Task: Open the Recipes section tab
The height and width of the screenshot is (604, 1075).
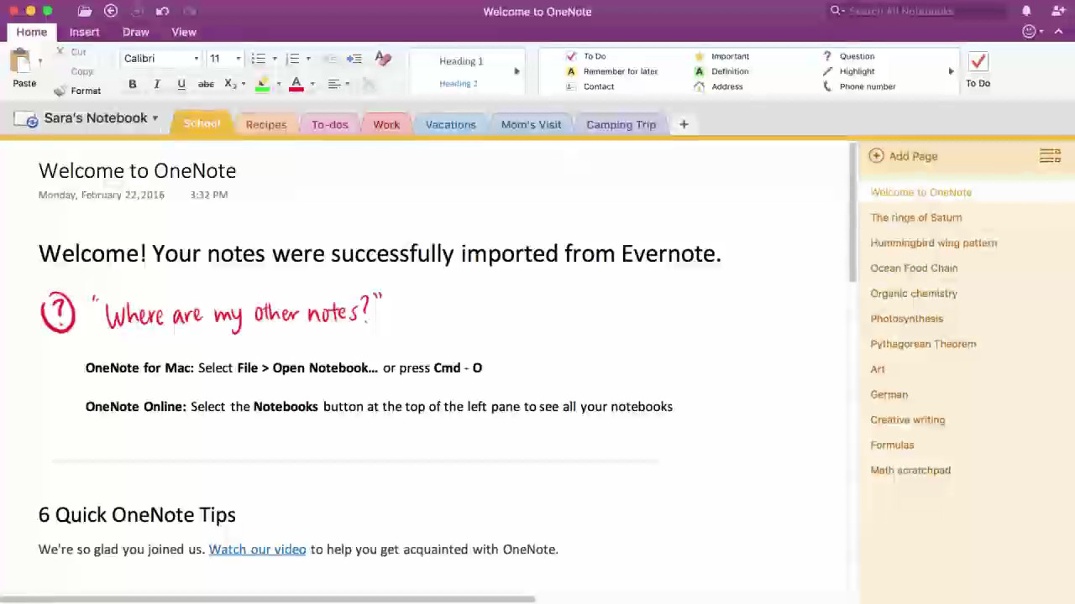Action: tap(266, 124)
